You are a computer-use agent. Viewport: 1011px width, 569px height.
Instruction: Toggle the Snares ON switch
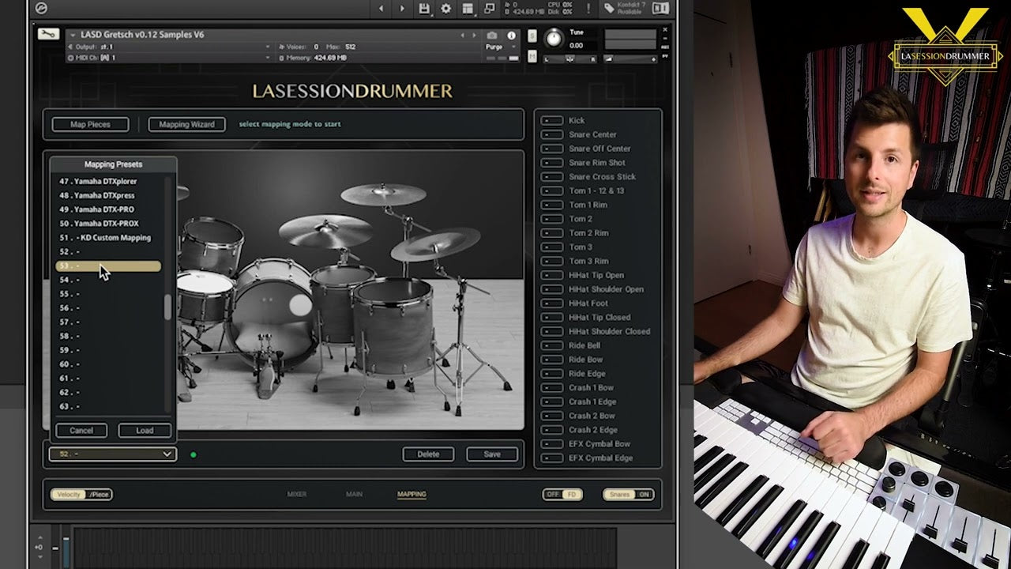[x=628, y=495]
